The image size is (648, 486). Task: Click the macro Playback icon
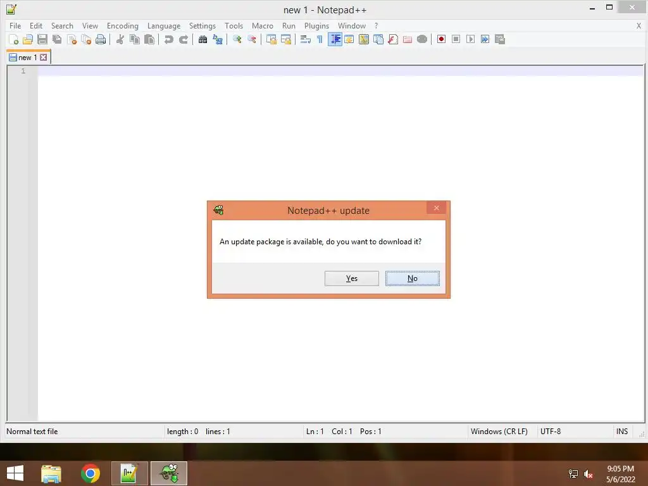point(470,39)
